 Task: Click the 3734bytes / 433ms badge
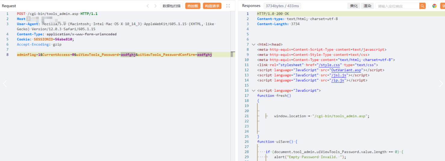(282, 6)
